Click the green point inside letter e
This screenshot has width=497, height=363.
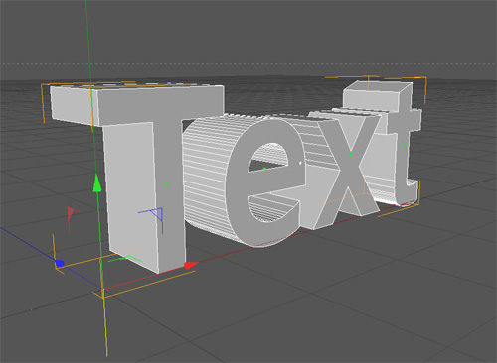[264, 169]
